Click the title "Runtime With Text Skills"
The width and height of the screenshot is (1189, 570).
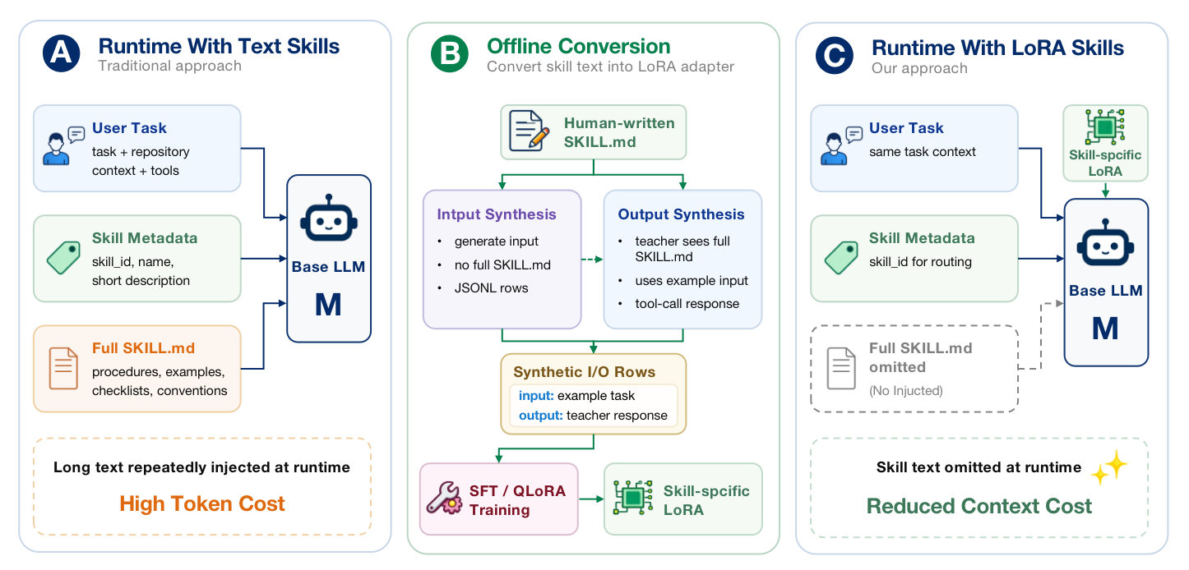[x=219, y=46]
